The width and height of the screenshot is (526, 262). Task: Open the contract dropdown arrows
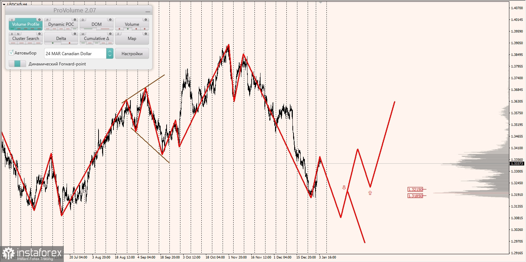tap(110, 53)
